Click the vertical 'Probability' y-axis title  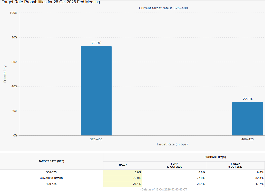coord(5,74)
